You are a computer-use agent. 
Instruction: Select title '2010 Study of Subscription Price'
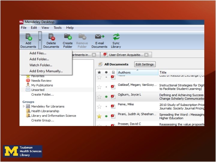[182, 105]
